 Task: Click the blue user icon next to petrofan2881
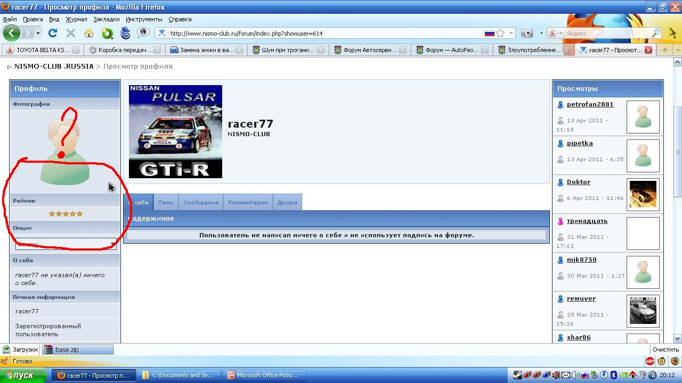[x=561, y=105]
